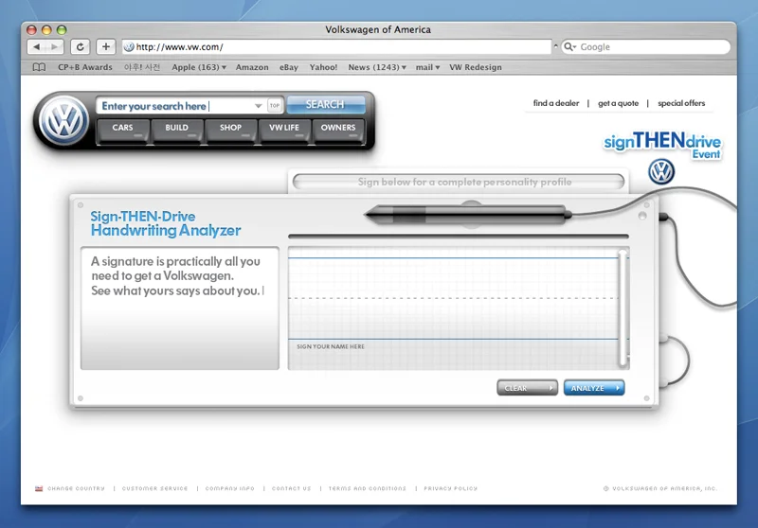Click the 'get a quote' link

click(619, 103)
